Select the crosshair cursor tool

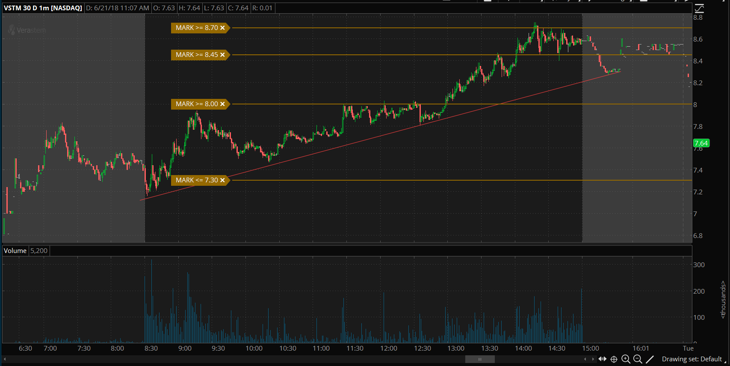pos(614,359)
